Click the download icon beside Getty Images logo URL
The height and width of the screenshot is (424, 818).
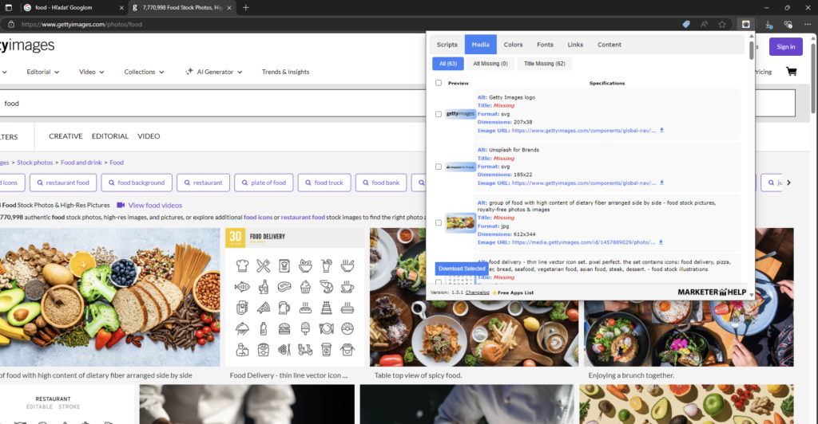(x=661, y=131)
